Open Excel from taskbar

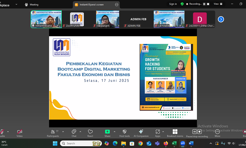click(174, 143)
